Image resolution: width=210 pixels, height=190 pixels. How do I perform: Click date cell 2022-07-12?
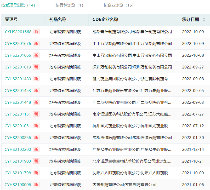193,126
